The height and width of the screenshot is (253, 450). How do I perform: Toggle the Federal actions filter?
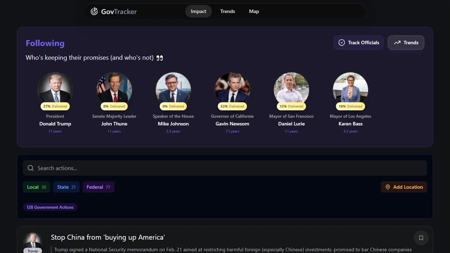98,187
